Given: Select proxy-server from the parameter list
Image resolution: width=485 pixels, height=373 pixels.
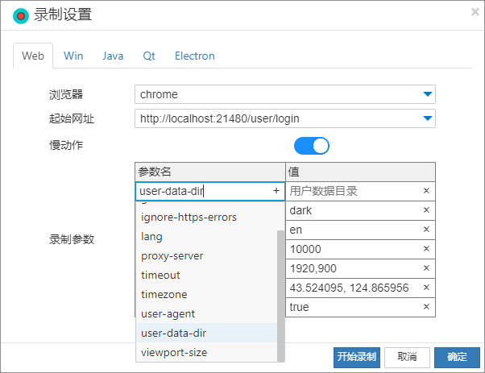Looking at the screenshot, I should pos(172,255).
